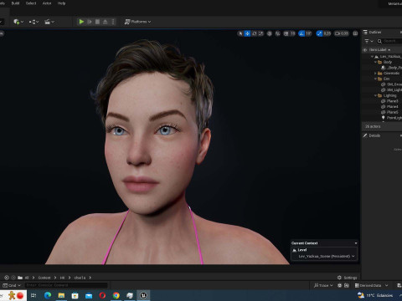402x301 pixels.
Task: Click the Skip/Advance frame button
Action: pyautogui.click(x=90, y=22)
